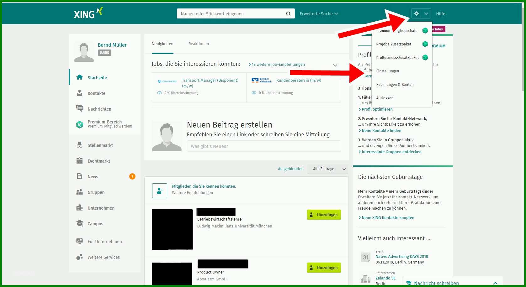Select ProJobs-Zusatzpaket menu entry

[x=394, y=44]
